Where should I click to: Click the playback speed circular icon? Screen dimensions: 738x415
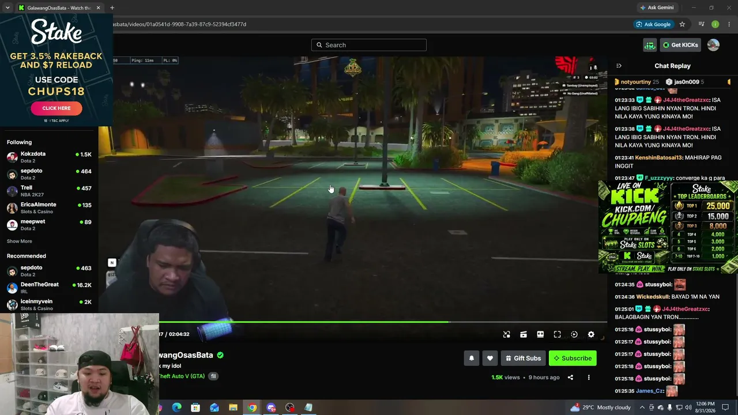point(574,334)
